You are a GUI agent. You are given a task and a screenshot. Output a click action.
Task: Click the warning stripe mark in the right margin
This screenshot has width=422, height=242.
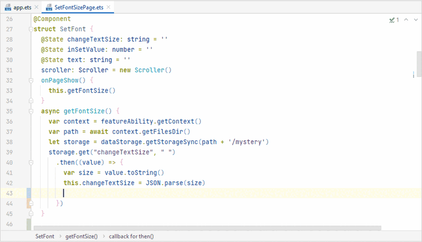[414, 75]
